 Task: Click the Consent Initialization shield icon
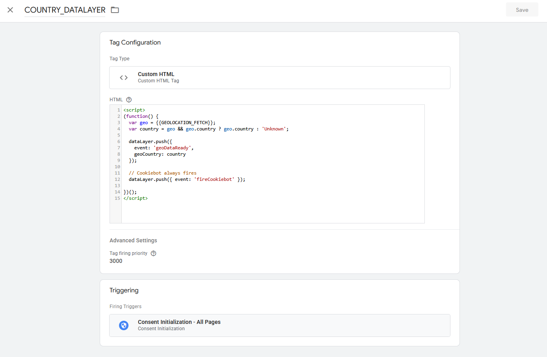pyautogui.click(x=124, y=325)
